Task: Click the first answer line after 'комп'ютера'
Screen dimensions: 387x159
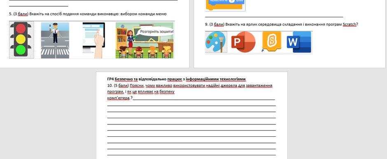Action: pyautogui.click(x=204, y=100)
